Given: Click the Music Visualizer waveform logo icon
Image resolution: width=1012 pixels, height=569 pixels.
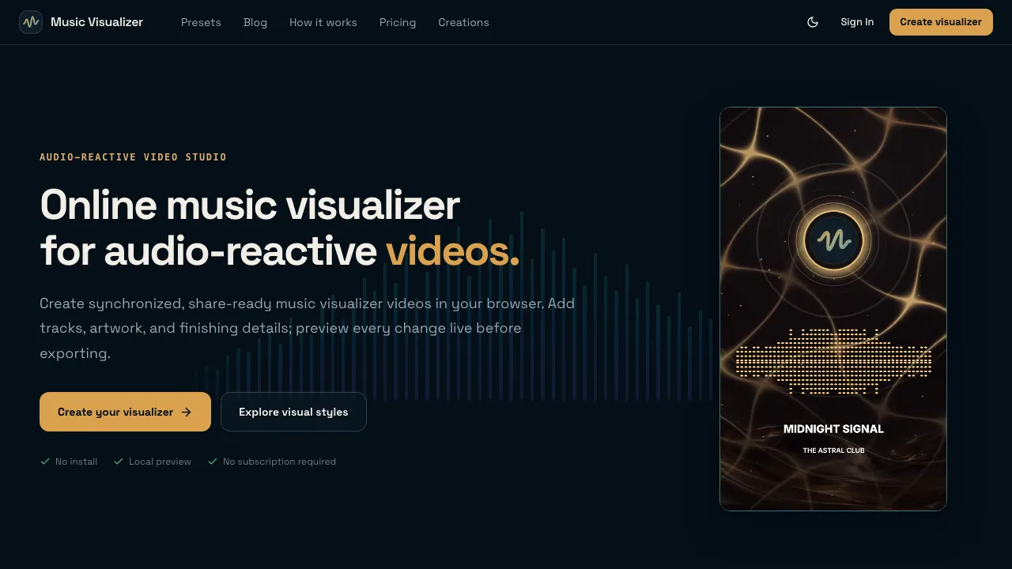Looking at the screenshot, I should [31, 22].
